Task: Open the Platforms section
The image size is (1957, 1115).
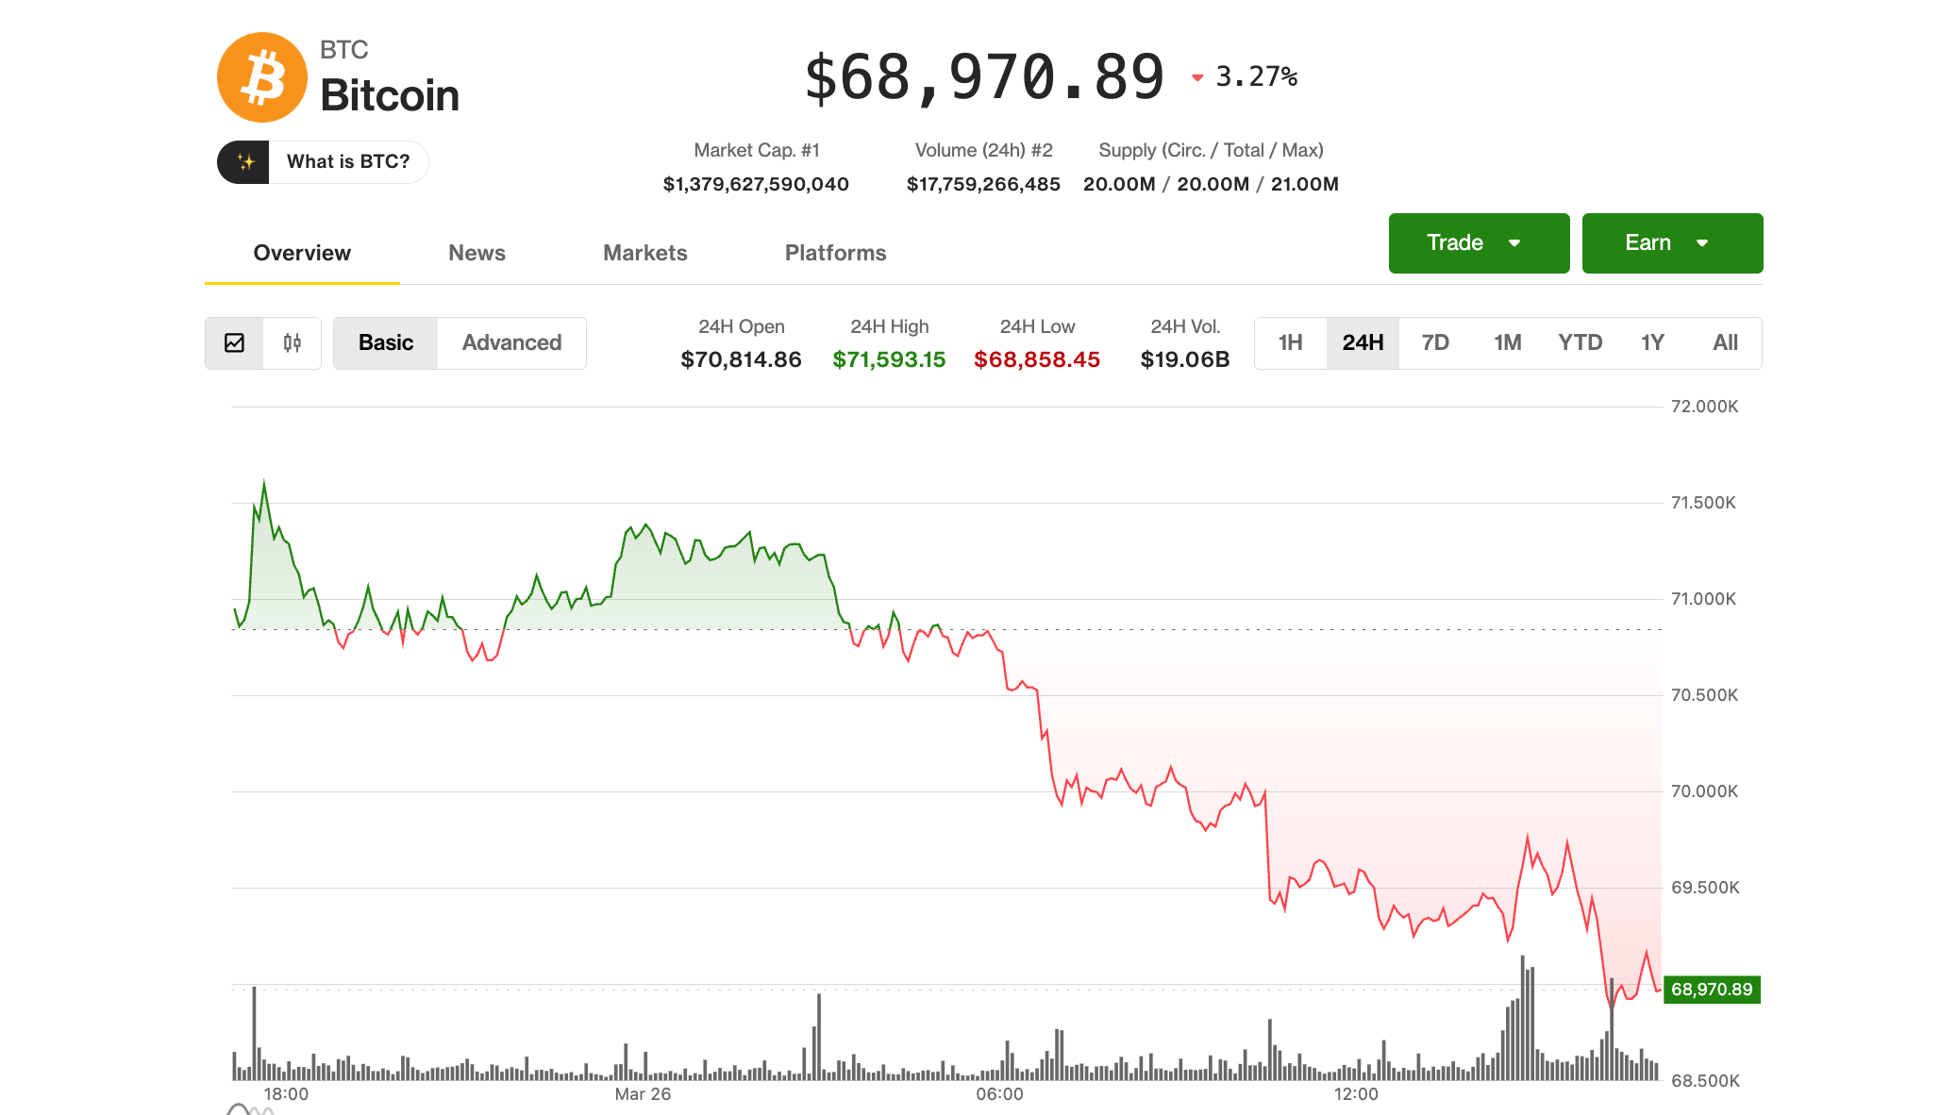Action: coord(834,253)
